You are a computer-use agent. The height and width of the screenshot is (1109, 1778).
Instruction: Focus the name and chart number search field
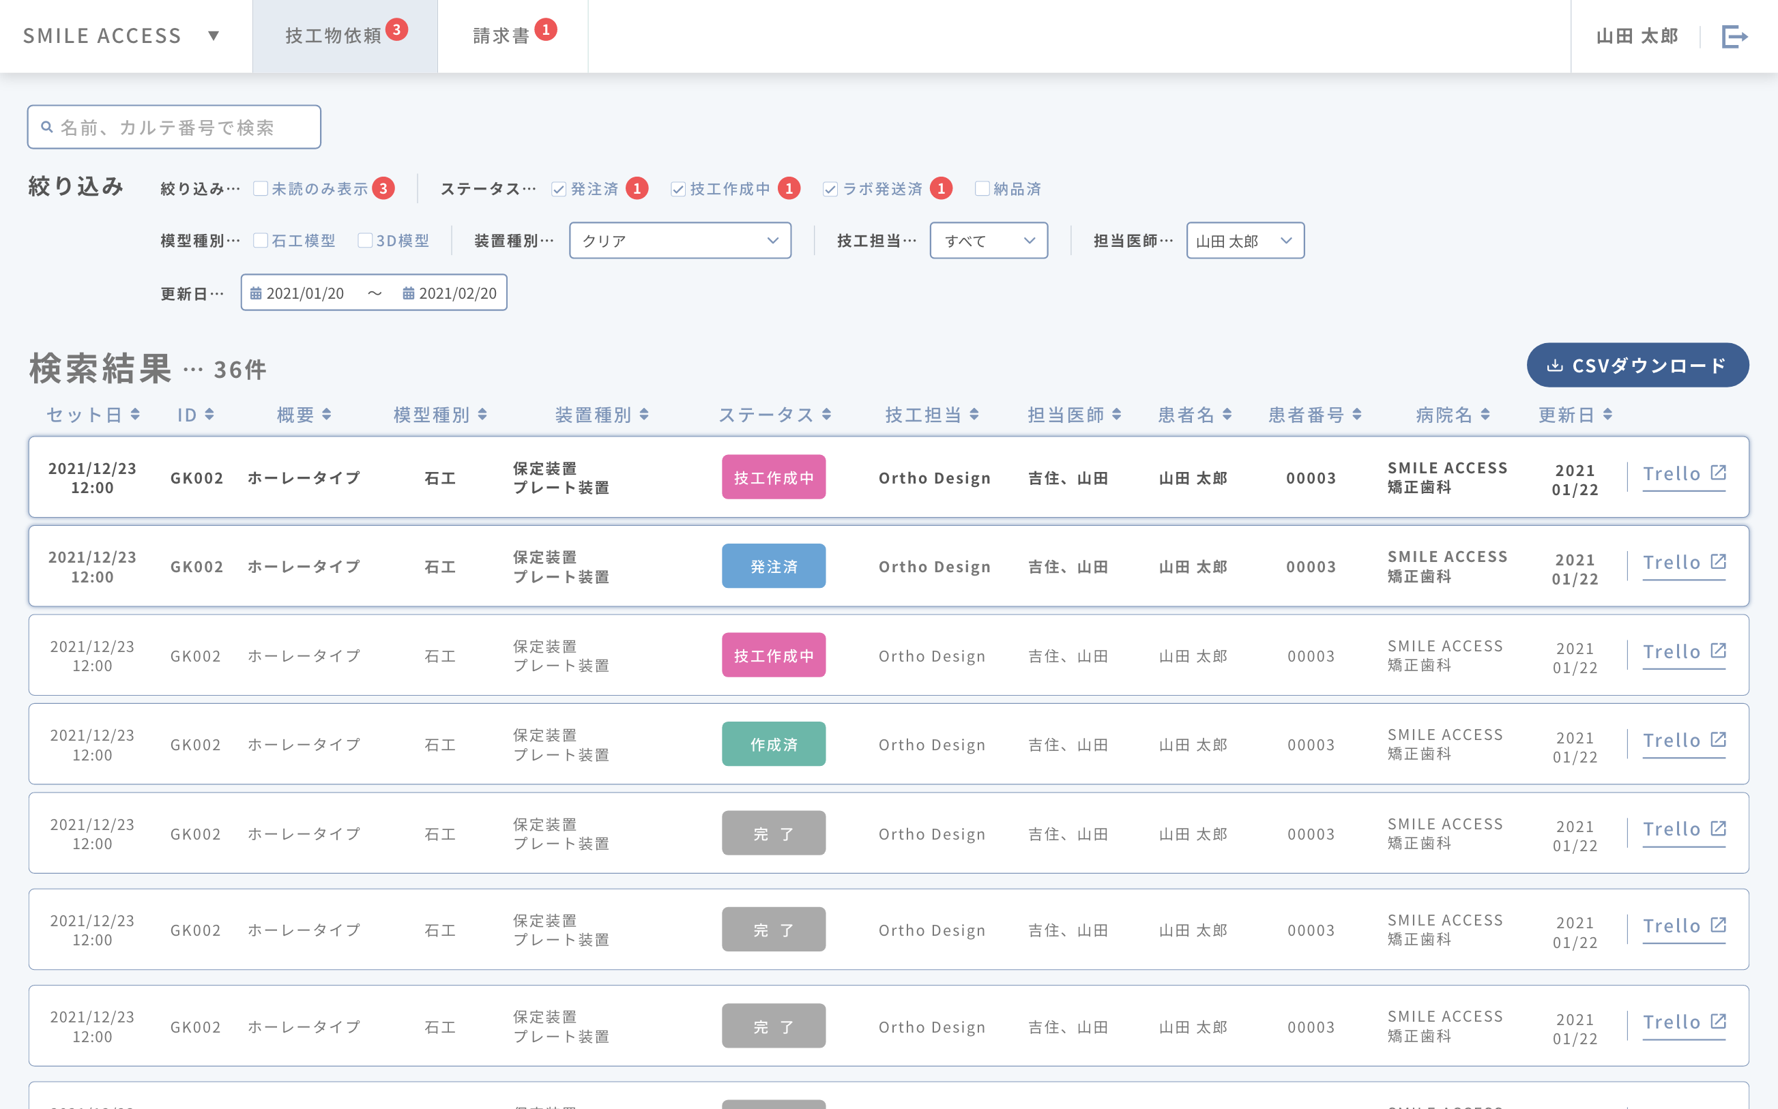184,127
